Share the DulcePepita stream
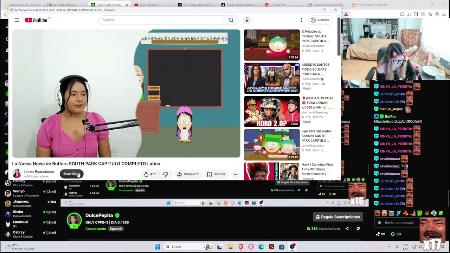The width and height of the screenshot is (450, 253). coord(347,228)
